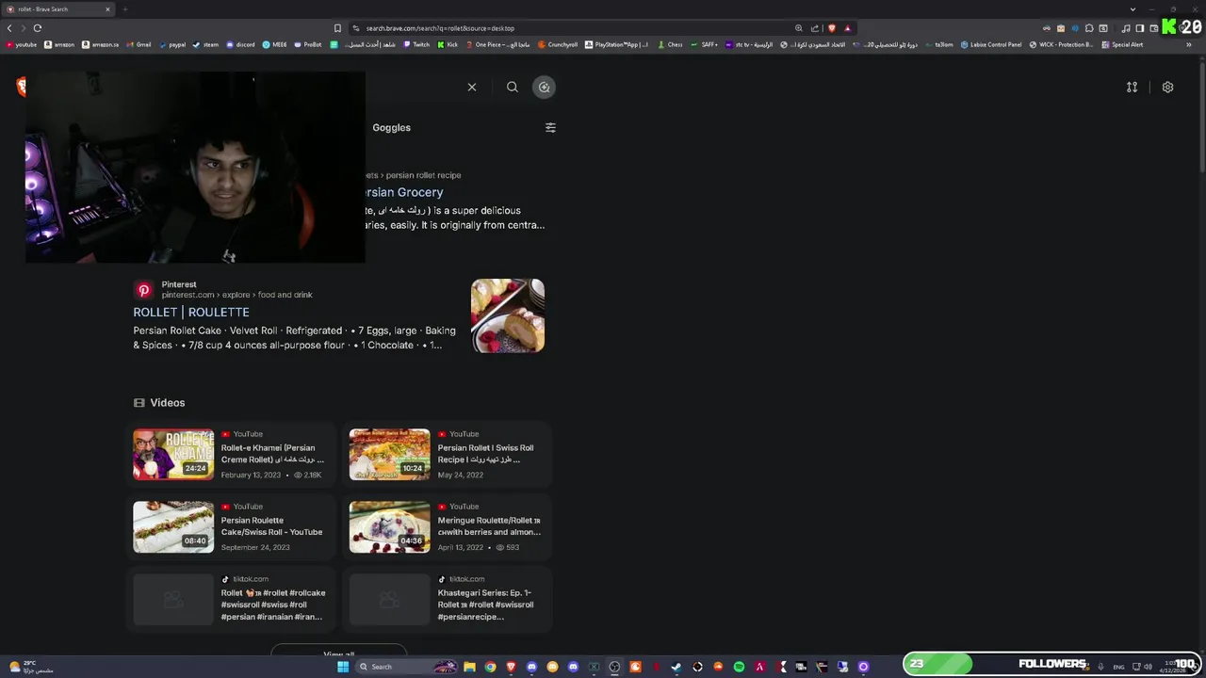Image resolution: width=1206 pixels, height=678 pixels.
Task: Open the Crunchyroll bookmark
Action: pos(557,44)
